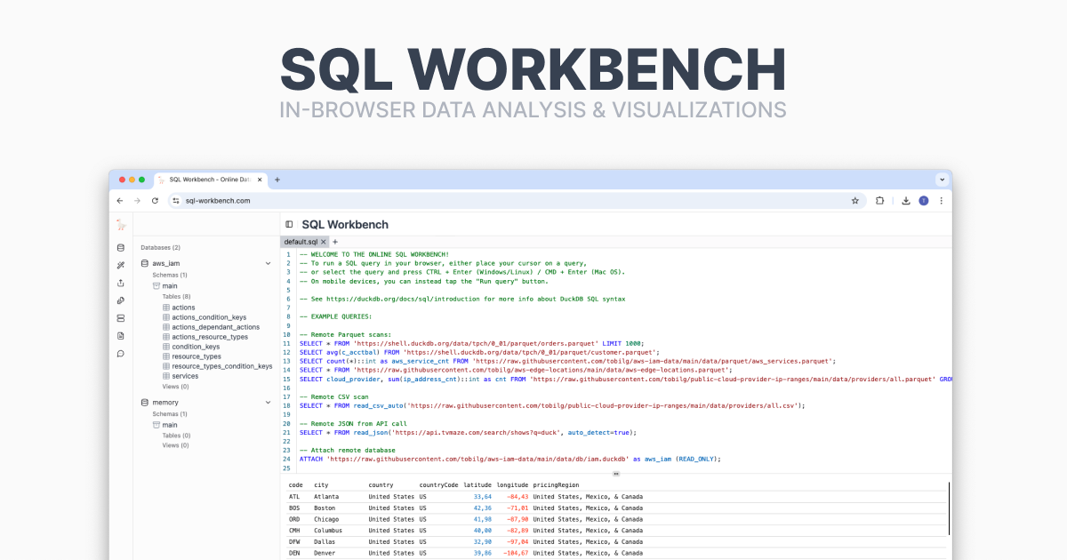Click the download icon in the Chrome toolbar
The width and height of the screenshot is (1067, 560).
tap(905, 200)
